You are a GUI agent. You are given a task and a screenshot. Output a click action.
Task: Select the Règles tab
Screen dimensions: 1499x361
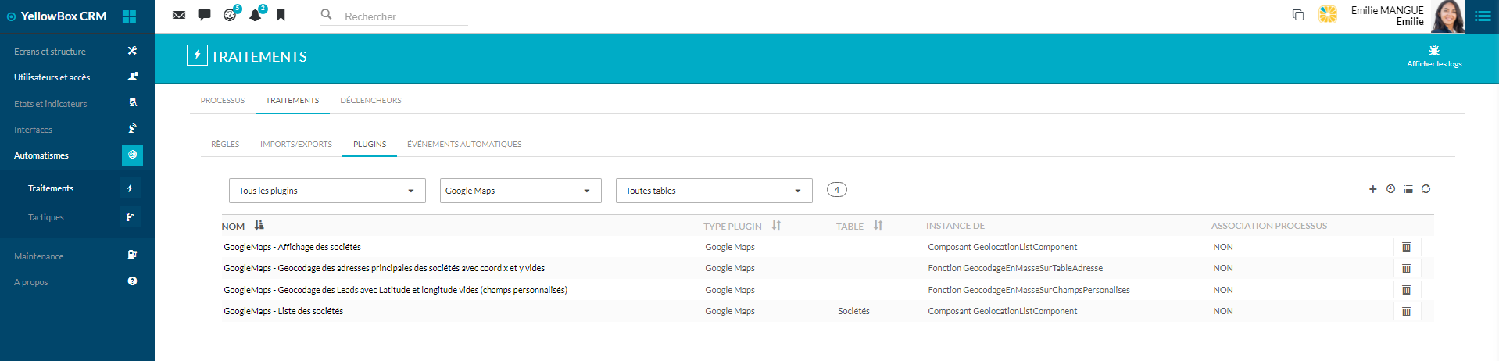[225, 145]
